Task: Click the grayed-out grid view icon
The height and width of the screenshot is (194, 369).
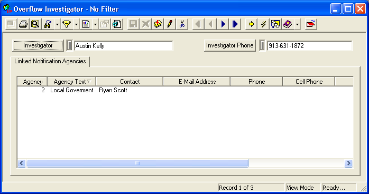Action: coord(11,24)
